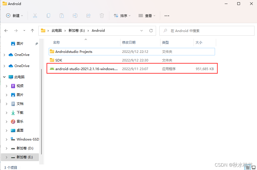This screenshot has height=170, width=257.
Task: Expand the 文档 tree node
Action: [7, 104]
